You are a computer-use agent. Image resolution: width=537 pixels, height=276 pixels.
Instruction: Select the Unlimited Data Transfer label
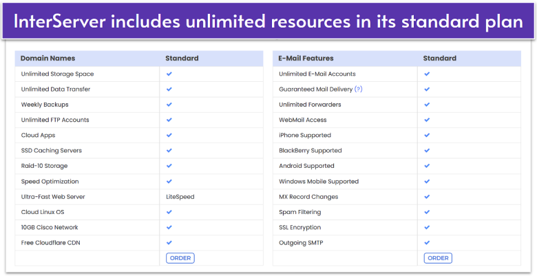click(56, 89)
